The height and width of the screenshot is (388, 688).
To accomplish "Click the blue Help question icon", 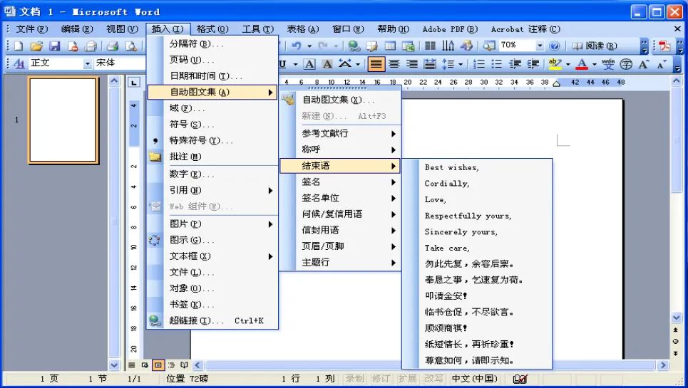I will pyautogui.click(x=555, y=46).
